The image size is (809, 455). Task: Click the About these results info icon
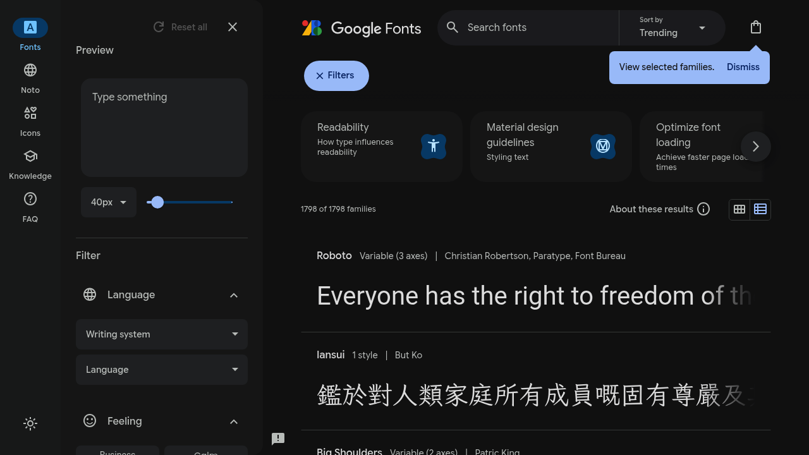[x=703, y=209]
